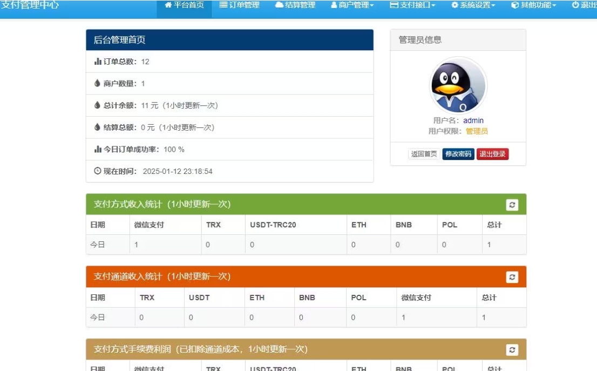The height and width of the screenshot is (371, 597).
Task: Click the power icon on 退出
Action: coord(574,6)
